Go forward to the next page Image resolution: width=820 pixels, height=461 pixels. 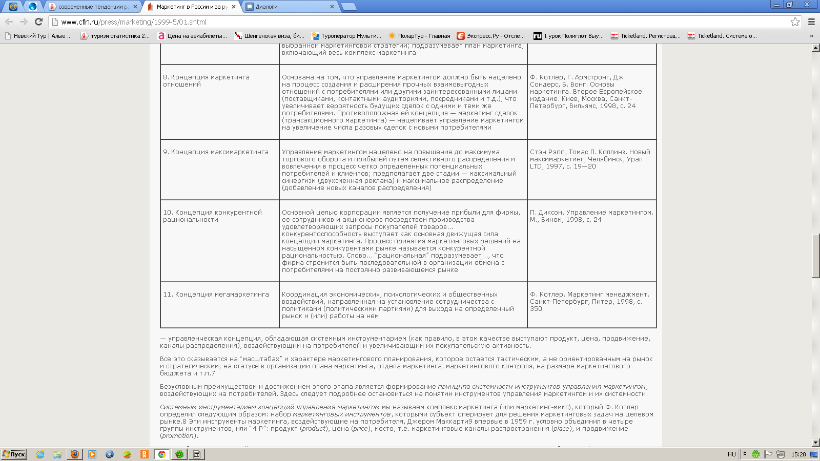[x=24, y=22]
